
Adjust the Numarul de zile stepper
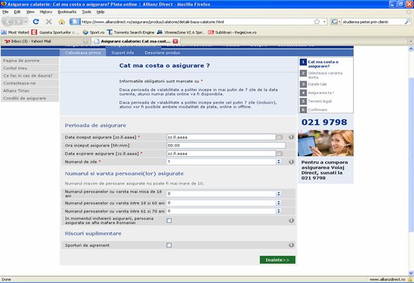(x=279, y=161)
